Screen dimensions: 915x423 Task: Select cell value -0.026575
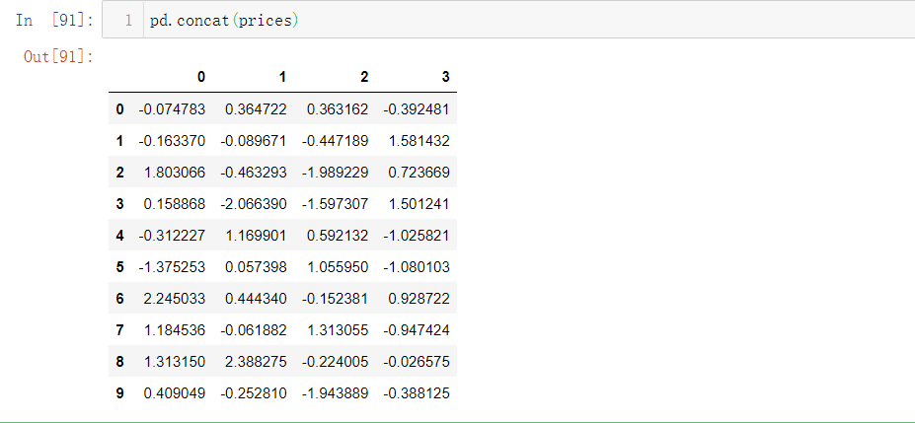(x=417, y=362)
